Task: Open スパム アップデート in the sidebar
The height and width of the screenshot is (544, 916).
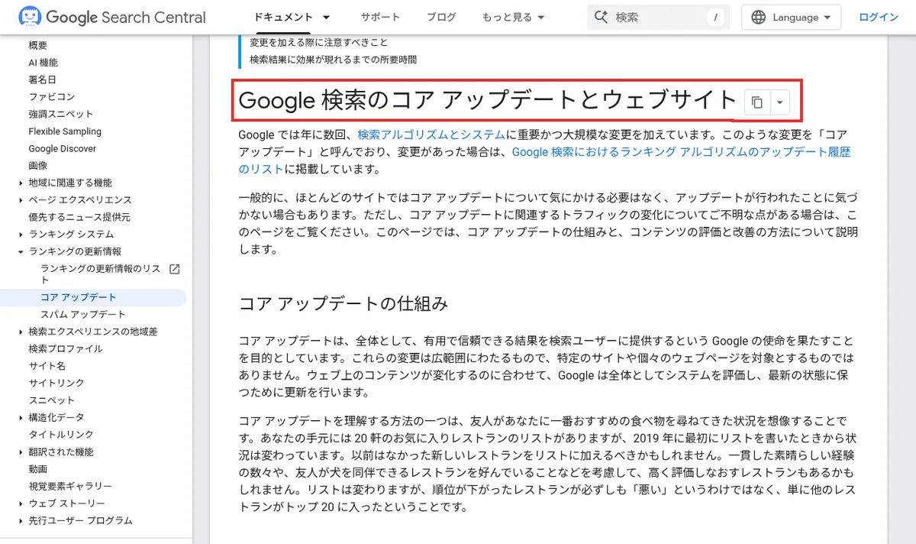Action: (x=83, y=314)
